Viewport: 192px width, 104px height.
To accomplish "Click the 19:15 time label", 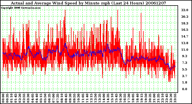I will click(141, 98).
